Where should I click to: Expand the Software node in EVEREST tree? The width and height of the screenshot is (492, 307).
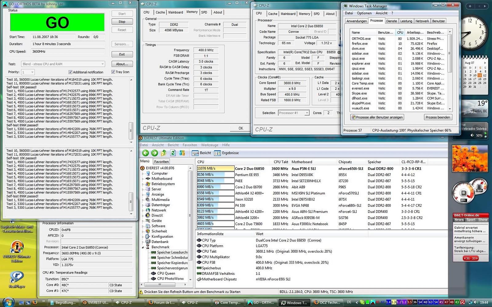pos(143,226)
